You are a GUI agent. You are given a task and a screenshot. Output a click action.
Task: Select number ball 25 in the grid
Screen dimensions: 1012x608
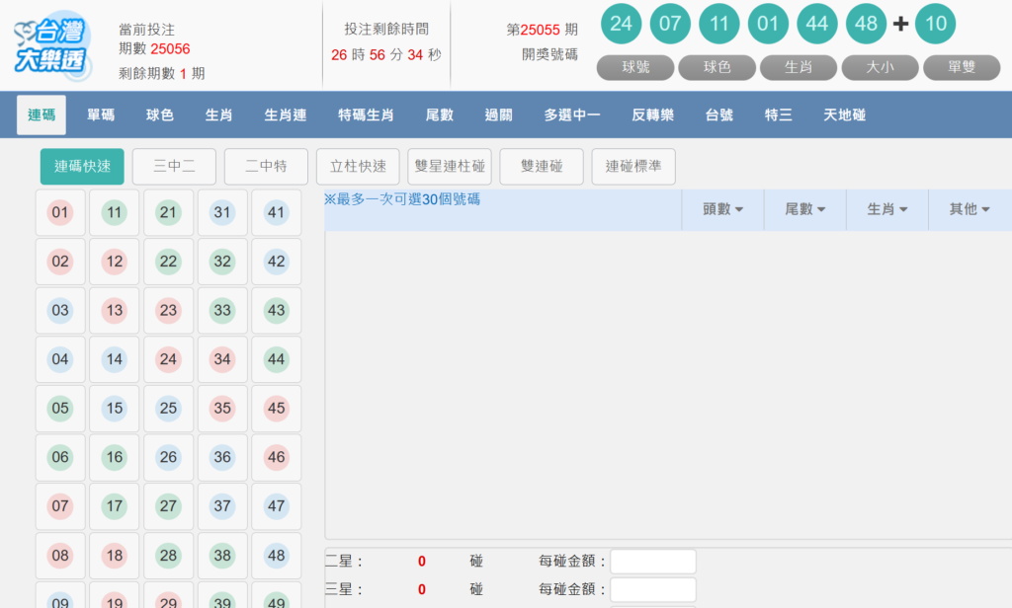point(168,409)
